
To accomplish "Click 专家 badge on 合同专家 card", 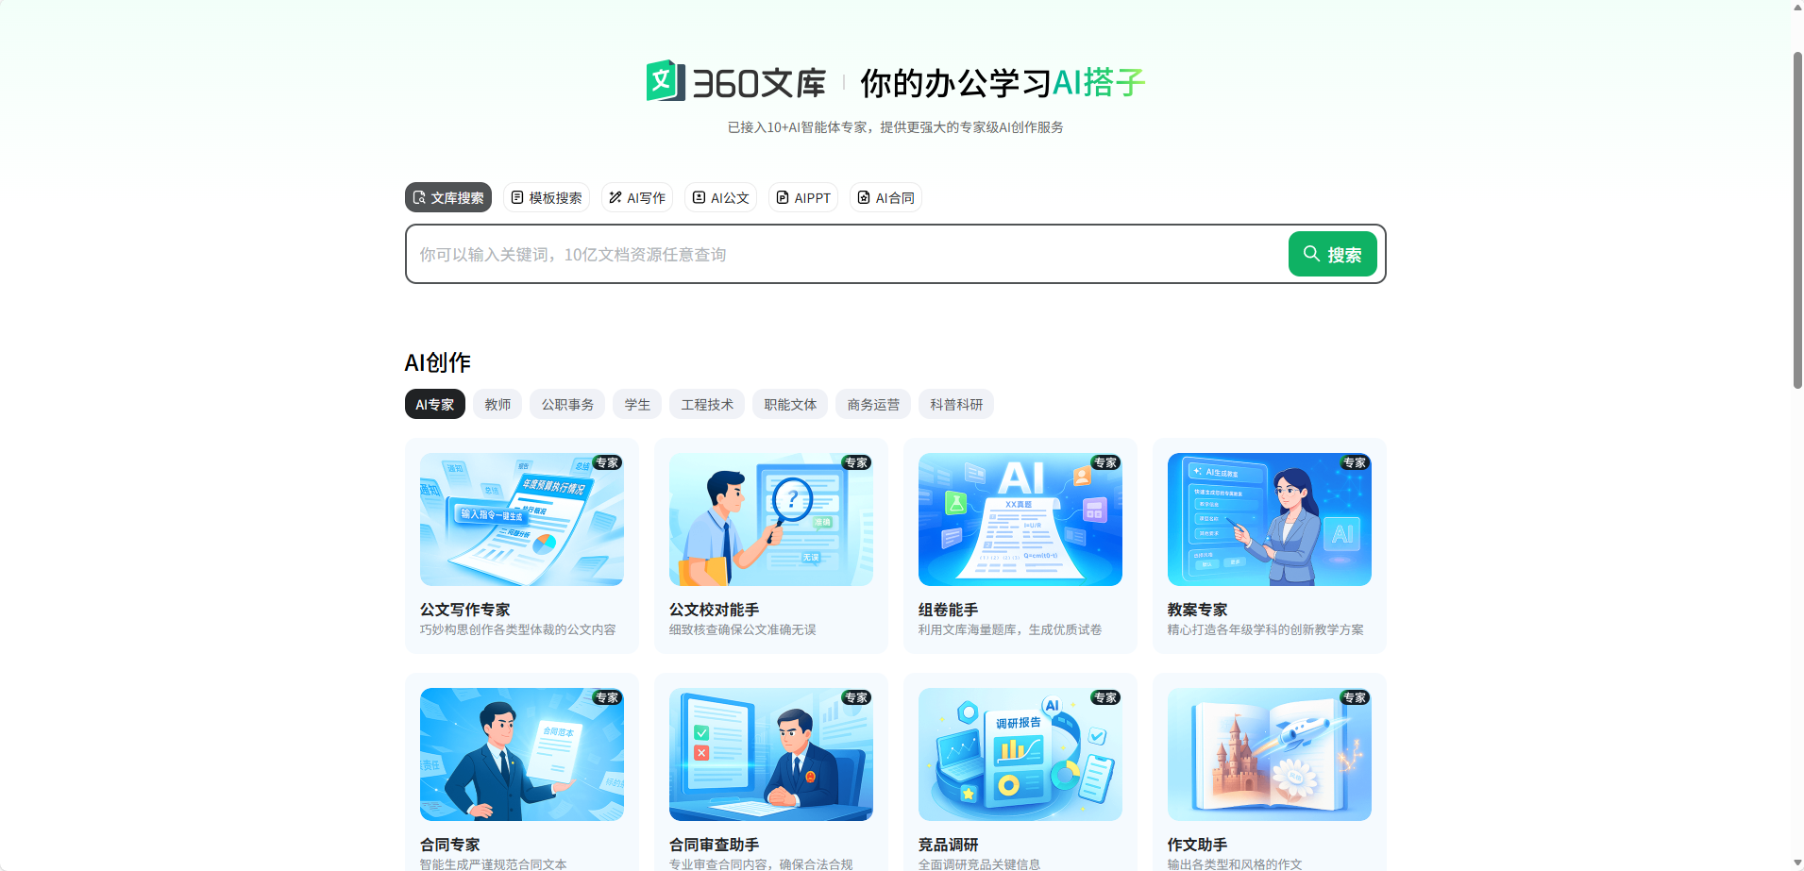I will point(607,697).
